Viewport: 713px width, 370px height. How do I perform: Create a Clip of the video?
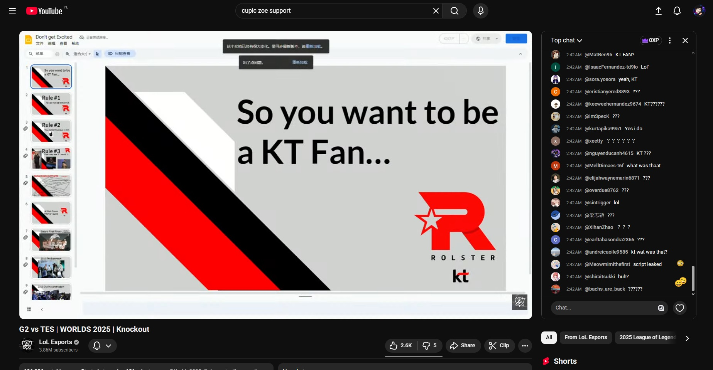point(499,346)
